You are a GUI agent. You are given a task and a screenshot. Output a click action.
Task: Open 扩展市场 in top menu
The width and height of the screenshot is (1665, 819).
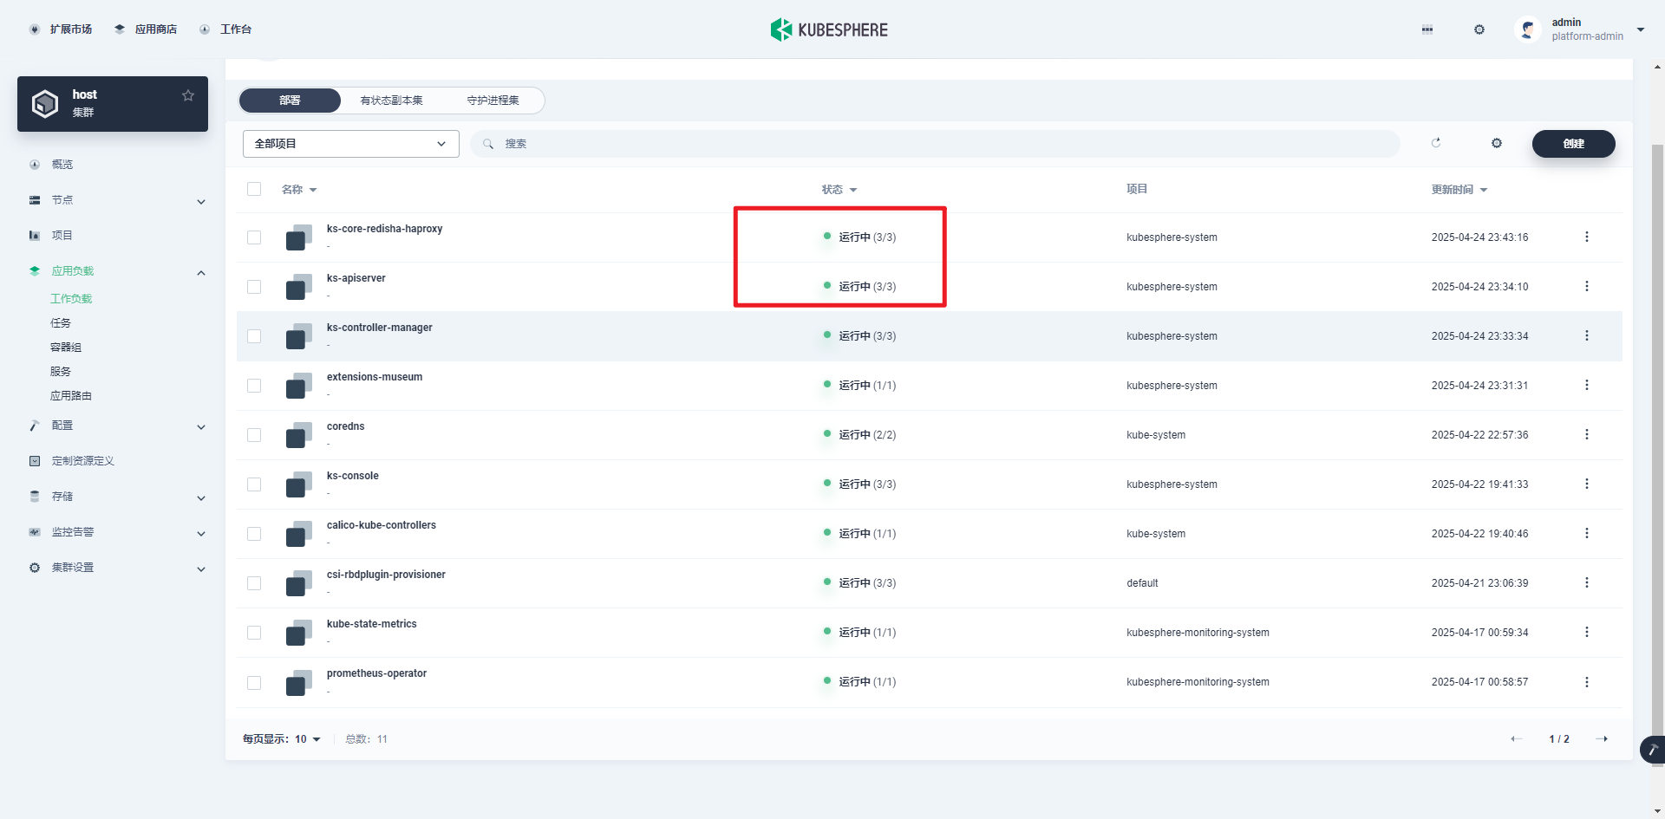tap(61, 29)
